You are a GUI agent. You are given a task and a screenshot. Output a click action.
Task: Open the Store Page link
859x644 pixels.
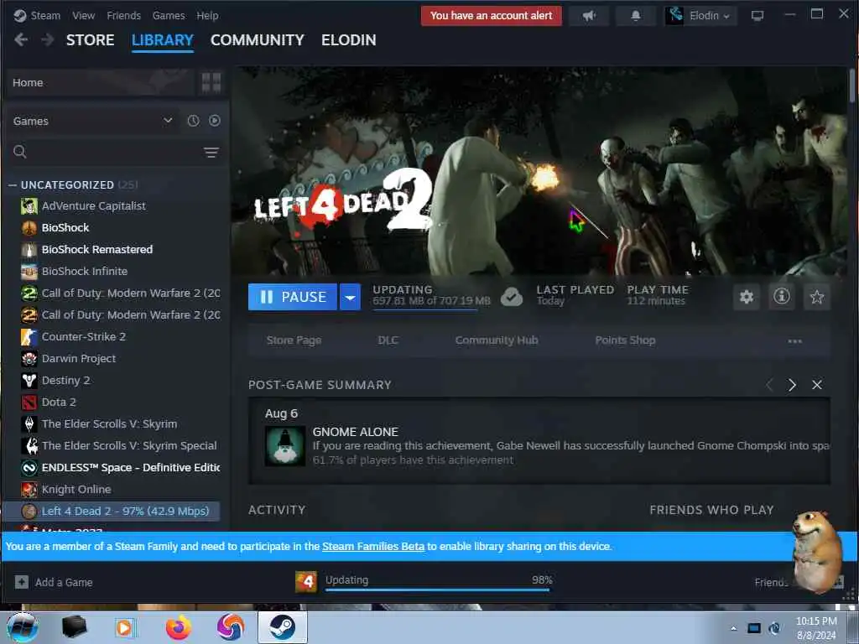tap(294, 340)
